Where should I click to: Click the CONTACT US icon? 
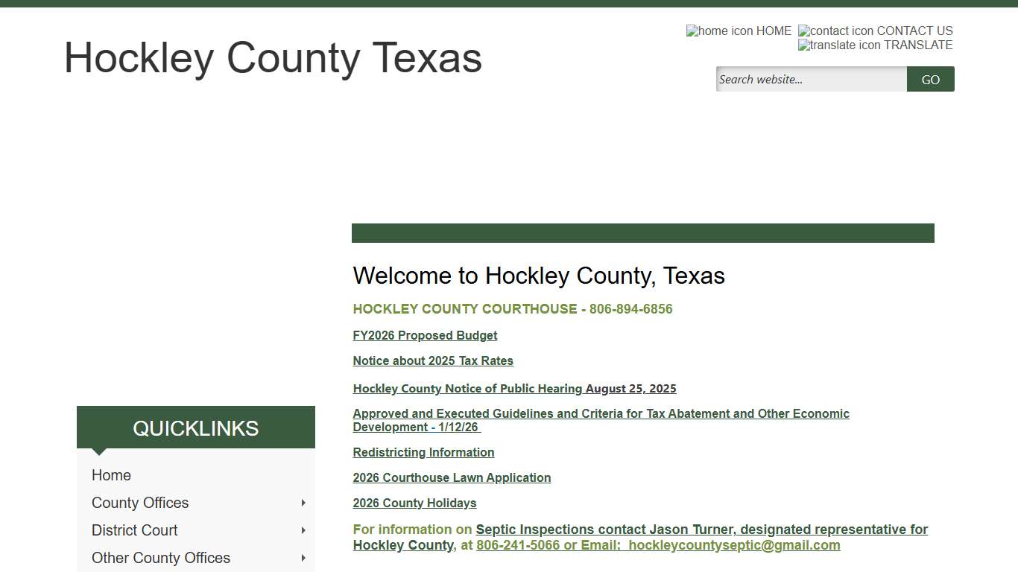coord(875,31)
